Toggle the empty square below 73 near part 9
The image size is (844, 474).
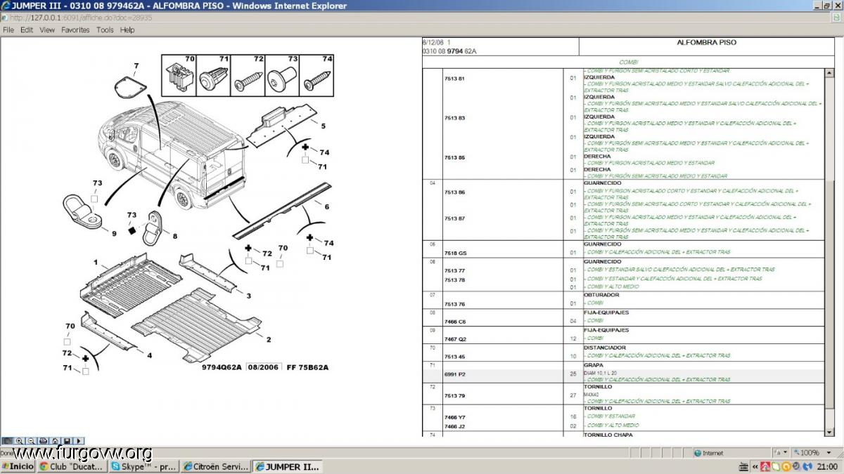(x=94, y=198)
